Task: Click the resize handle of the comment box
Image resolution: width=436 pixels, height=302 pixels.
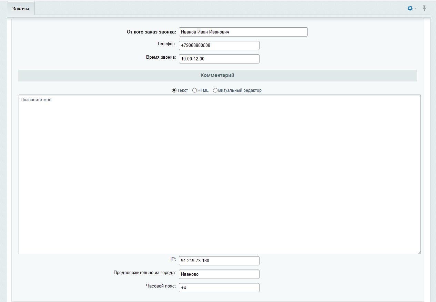Action: tap(419, 252)
